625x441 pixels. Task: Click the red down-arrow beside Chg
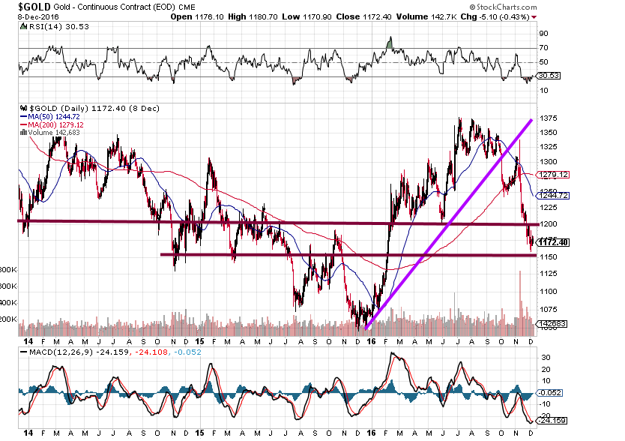(x=535, y=16)
